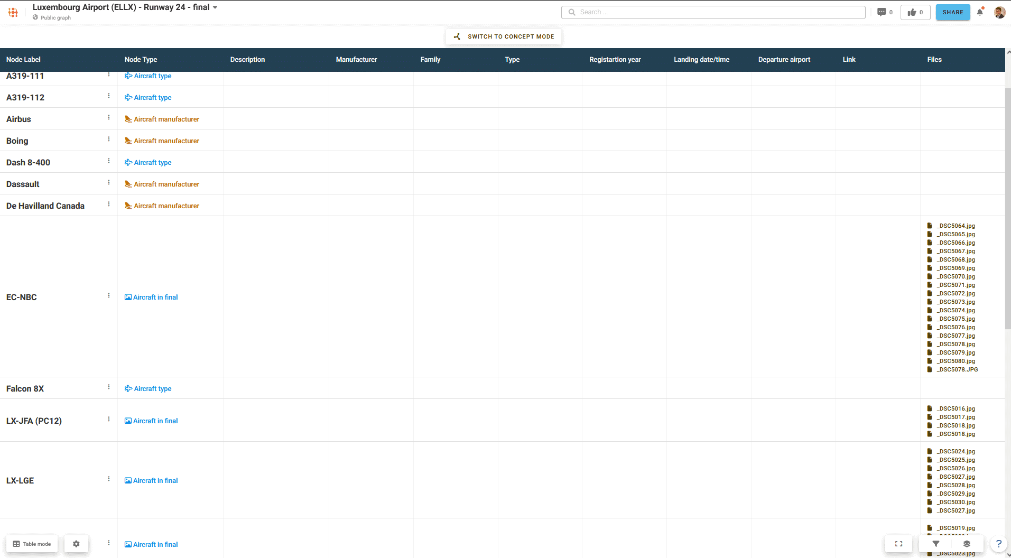This screenshot has height=558, width=1011.
Task: Click the Files column header
Action: (x=934, y=60)
